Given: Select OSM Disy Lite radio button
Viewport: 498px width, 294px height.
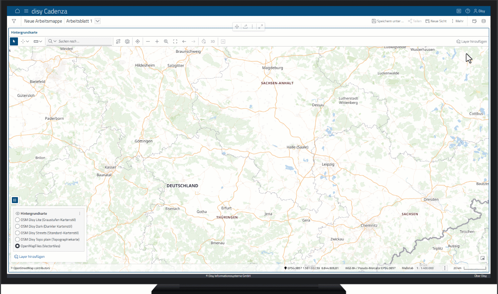Looking at the screenshot, I should click(x=18, y=220).
